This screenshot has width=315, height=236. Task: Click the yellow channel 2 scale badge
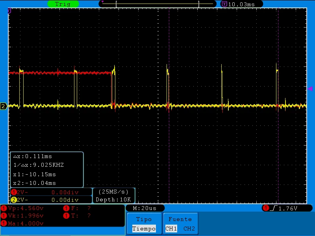(14, 200)
